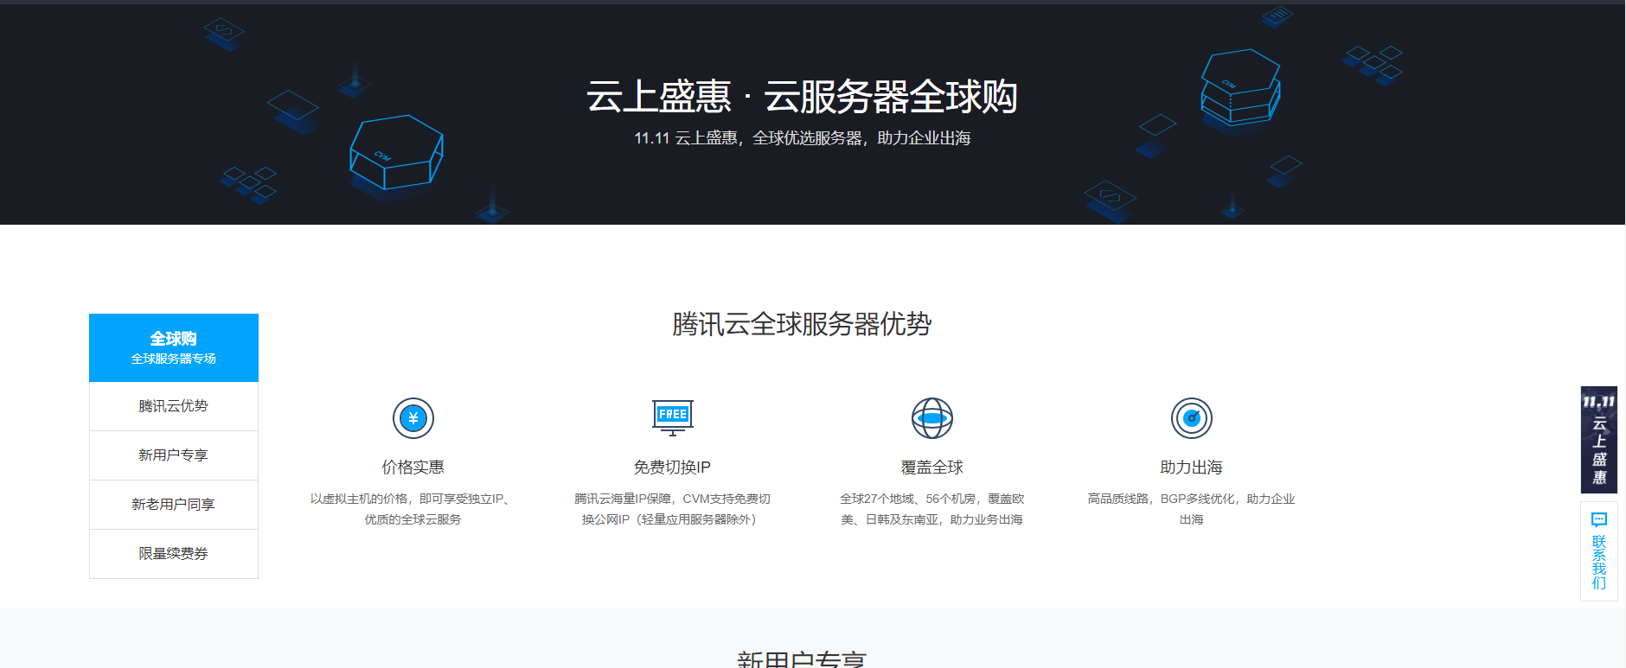This screenshot has width=1626, height=668.
Task: Click the 助力出海 heading
Action: click(x=1192, y=468)
